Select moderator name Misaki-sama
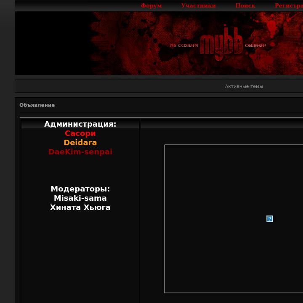 [80, 198]
